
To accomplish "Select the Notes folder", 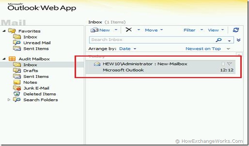I will [x=30, y=82].
